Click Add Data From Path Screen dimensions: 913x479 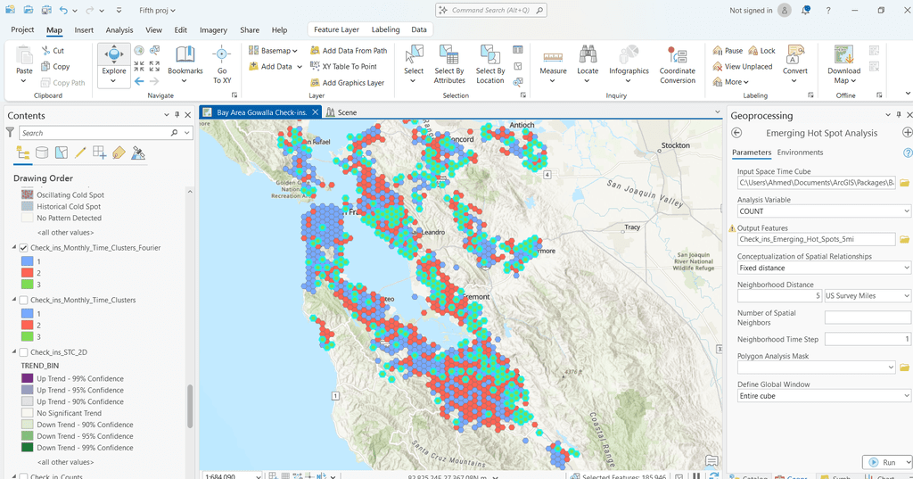[x=349, y=51]
